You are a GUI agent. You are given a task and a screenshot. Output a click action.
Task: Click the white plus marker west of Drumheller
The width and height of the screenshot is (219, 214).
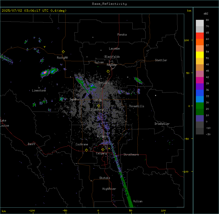(x=155, y=95)
